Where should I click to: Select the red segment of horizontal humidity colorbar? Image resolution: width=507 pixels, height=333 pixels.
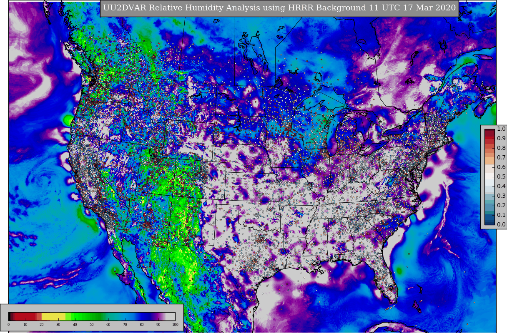click(x=25, y=316)
